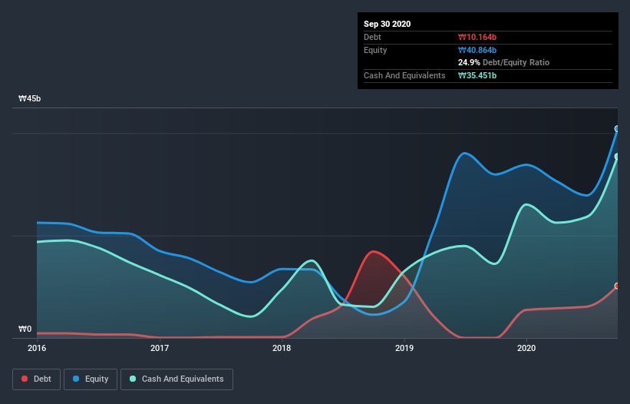
Task: Click the Equity label in tooltip
Action: coord(375,50)
